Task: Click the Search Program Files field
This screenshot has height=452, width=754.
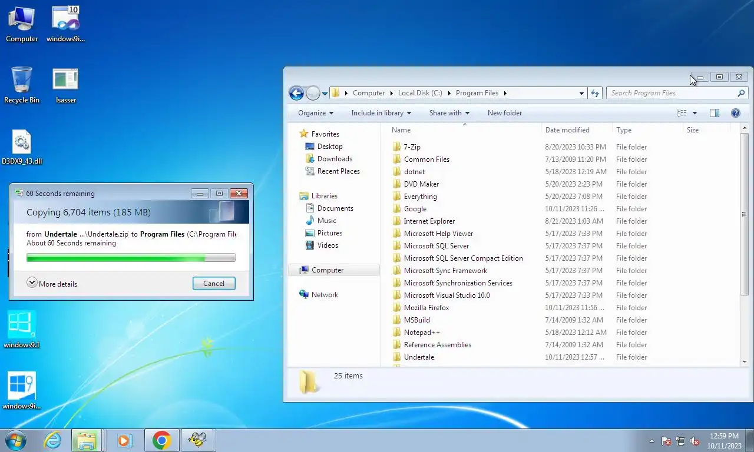Action: click(x=672, y=93)
